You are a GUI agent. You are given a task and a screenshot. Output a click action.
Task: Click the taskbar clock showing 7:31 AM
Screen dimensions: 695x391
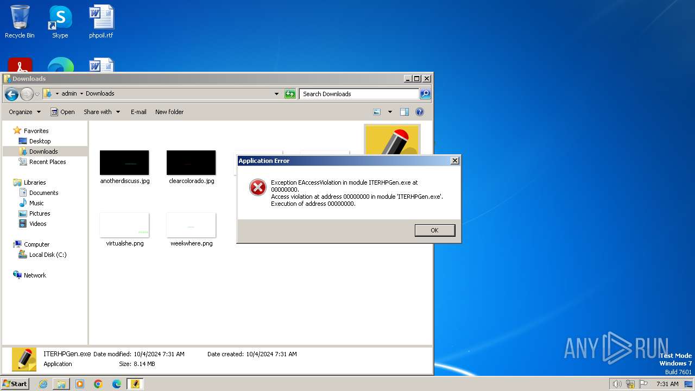coord(667,384)
